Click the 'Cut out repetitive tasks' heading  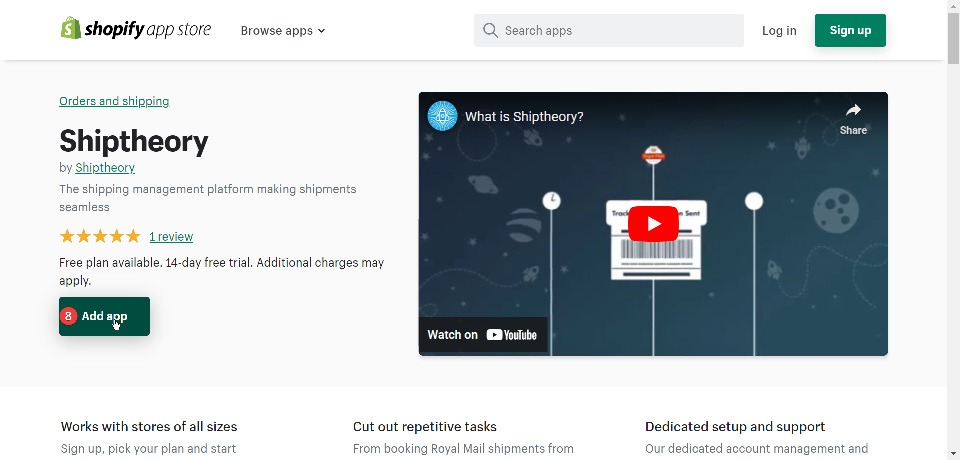coord(425,427)
